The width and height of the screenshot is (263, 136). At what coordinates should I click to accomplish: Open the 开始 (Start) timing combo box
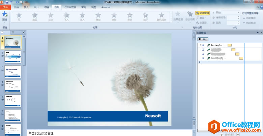pos(231,13)
